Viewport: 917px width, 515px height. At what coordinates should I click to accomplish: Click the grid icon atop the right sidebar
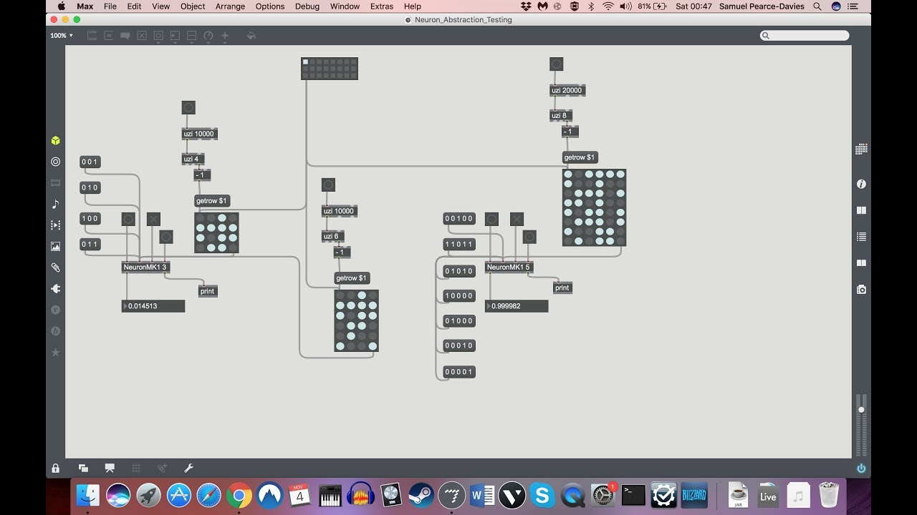pos(861,149)
